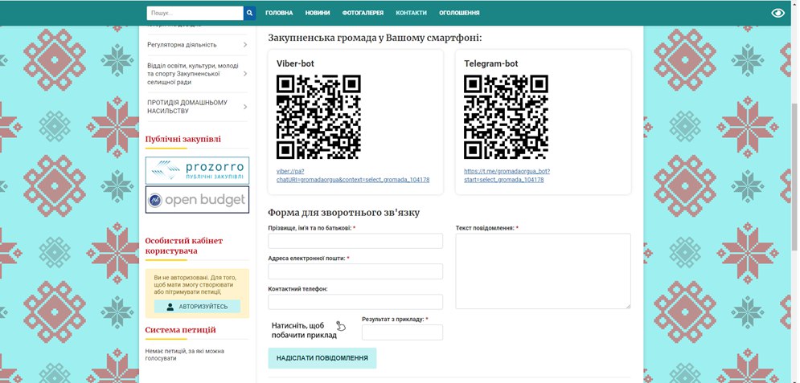This screenshot has width=800, height=383.
Task: Open the КОНТАКТИ menu item
Action: pyautogui.click(x=411, y=13)
